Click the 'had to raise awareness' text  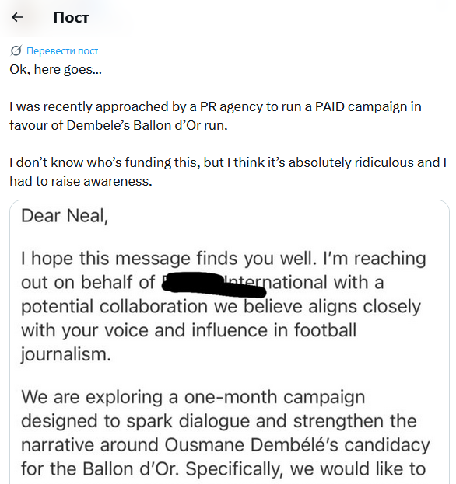81,181
